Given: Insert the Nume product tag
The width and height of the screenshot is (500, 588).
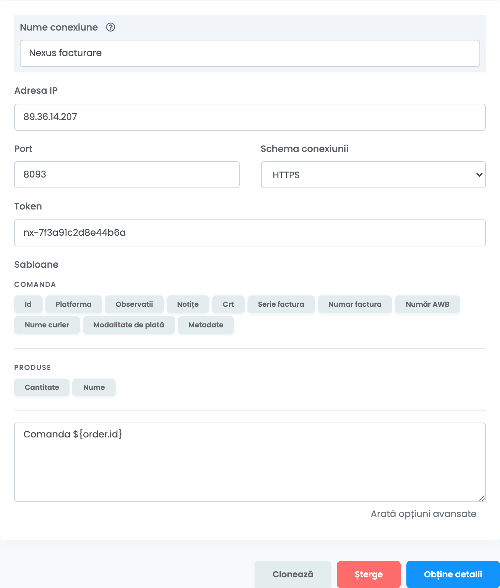Looking at the screenshot, I should point(94,387).
